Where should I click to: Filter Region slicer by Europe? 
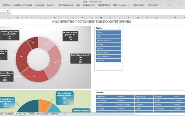[x=109, y=48]
